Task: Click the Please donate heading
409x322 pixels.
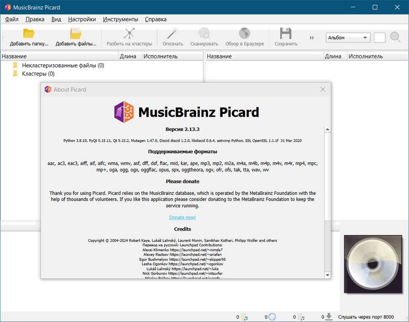Action: coord(182,181)
